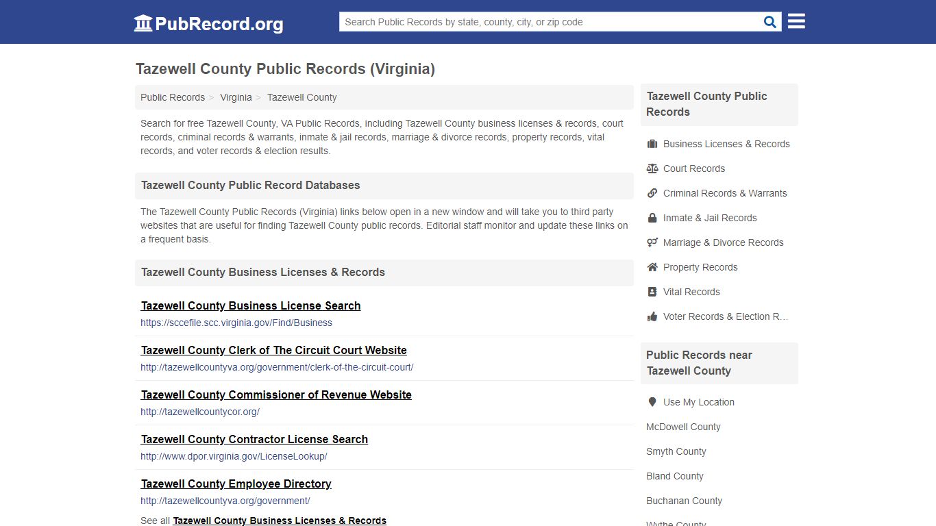Select Marriage & Divorce Records sidebar item

723,242
